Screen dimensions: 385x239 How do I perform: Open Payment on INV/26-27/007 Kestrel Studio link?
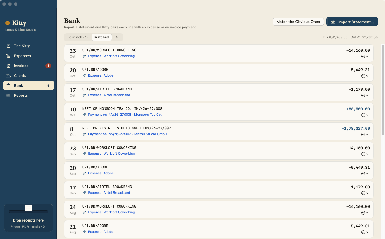tap(127, 134)
